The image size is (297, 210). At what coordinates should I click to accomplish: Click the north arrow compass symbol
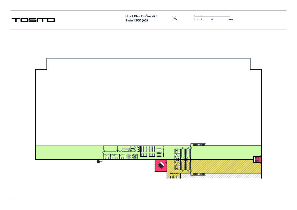tap(174, 18)
